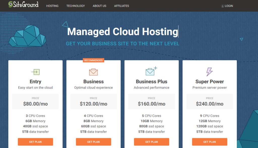Viewport: 258px width, 148px height.
Task: Click the Super Power lightning icon
Action: coord(209,72)
